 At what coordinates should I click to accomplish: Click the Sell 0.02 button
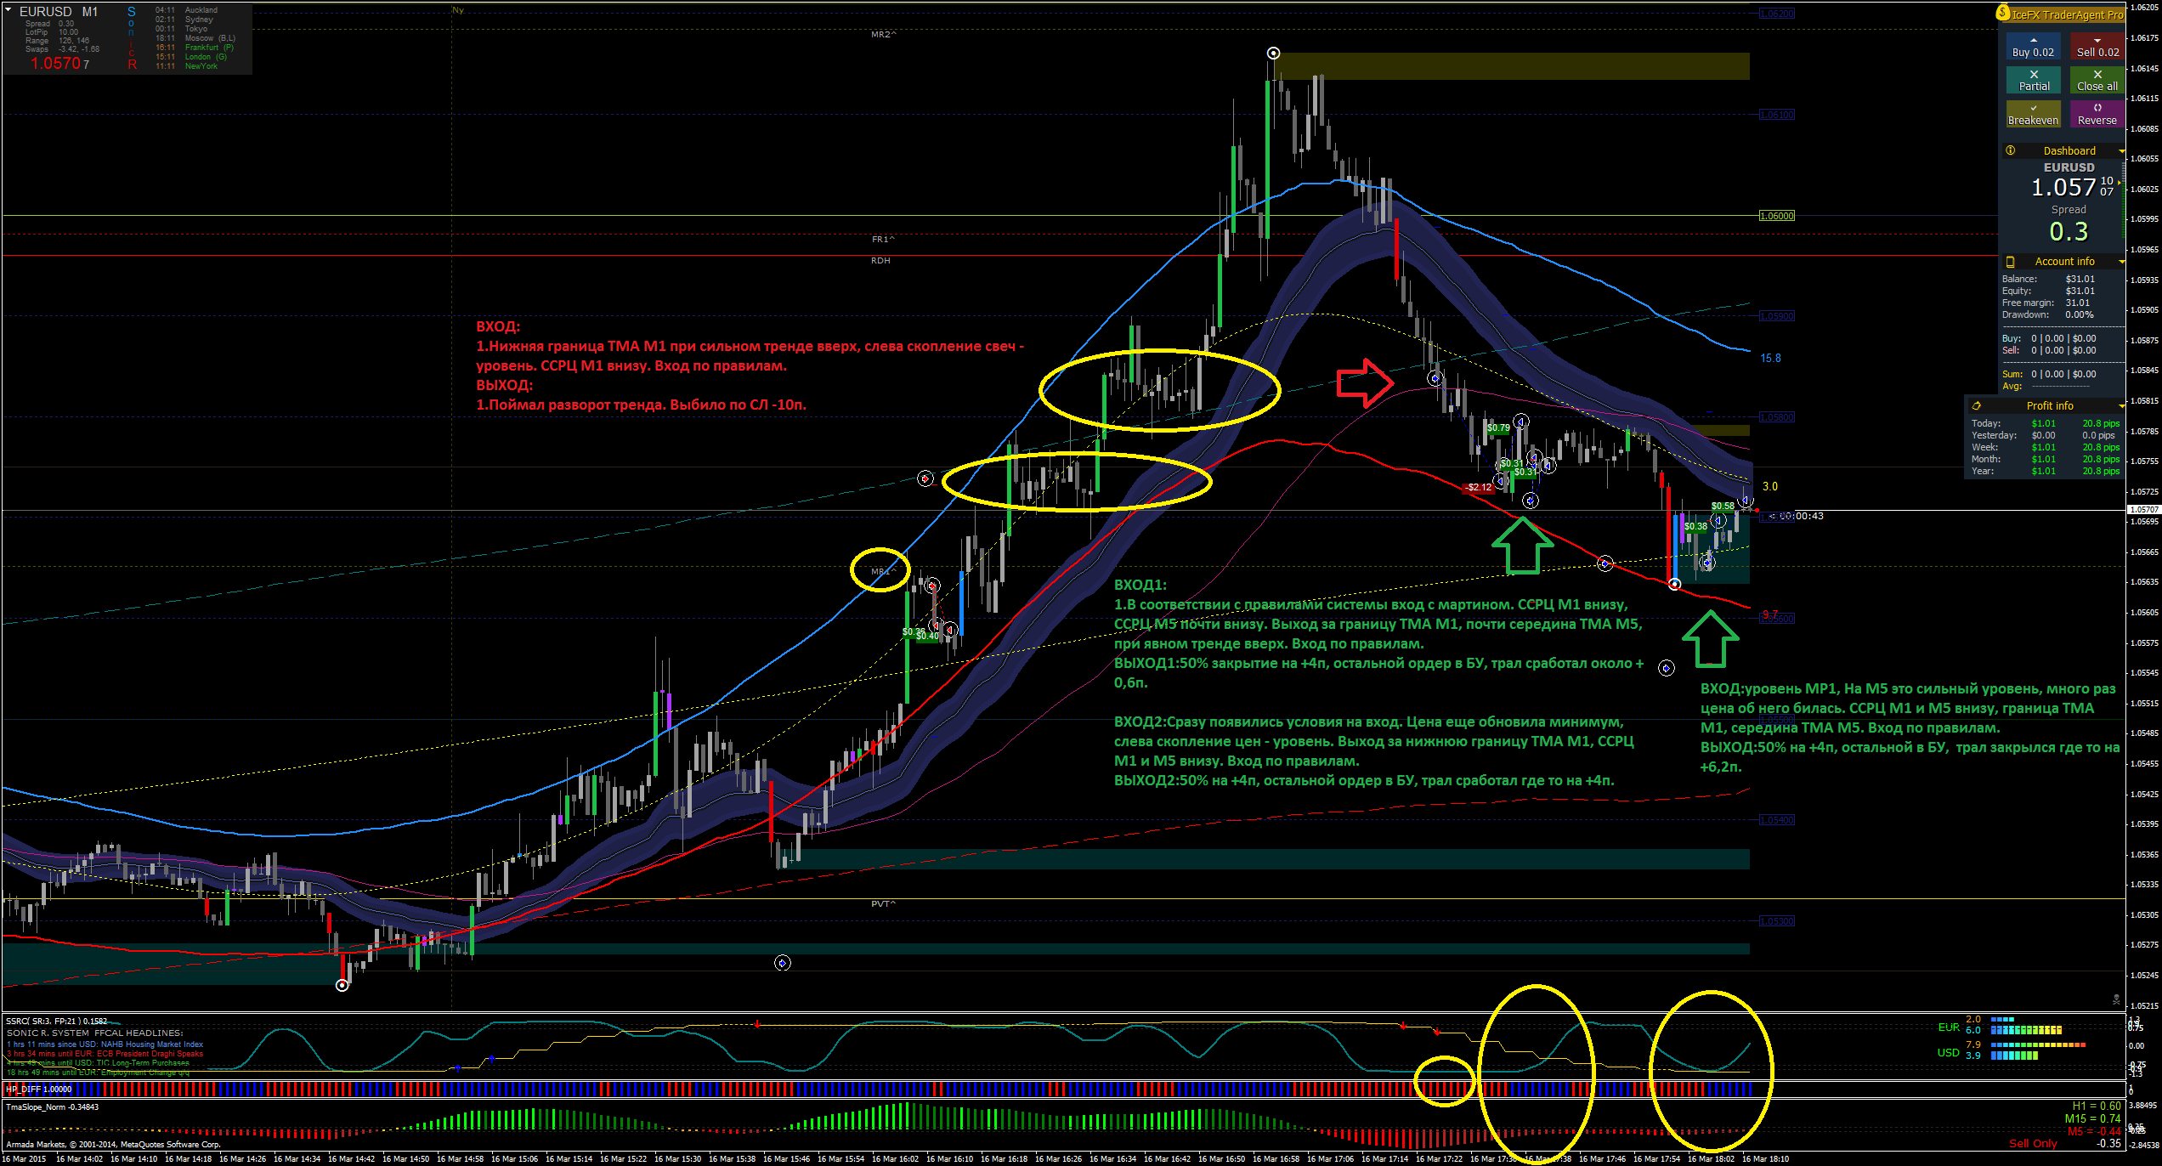point(2097,46)
